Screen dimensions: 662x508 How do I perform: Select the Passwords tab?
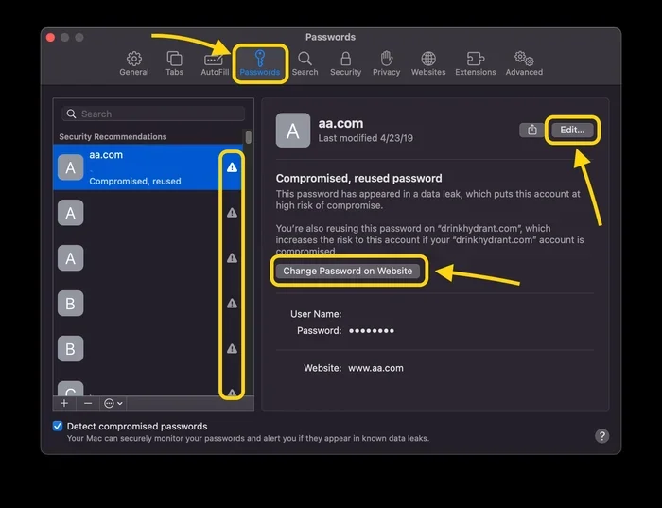click(x=260, y=63)
